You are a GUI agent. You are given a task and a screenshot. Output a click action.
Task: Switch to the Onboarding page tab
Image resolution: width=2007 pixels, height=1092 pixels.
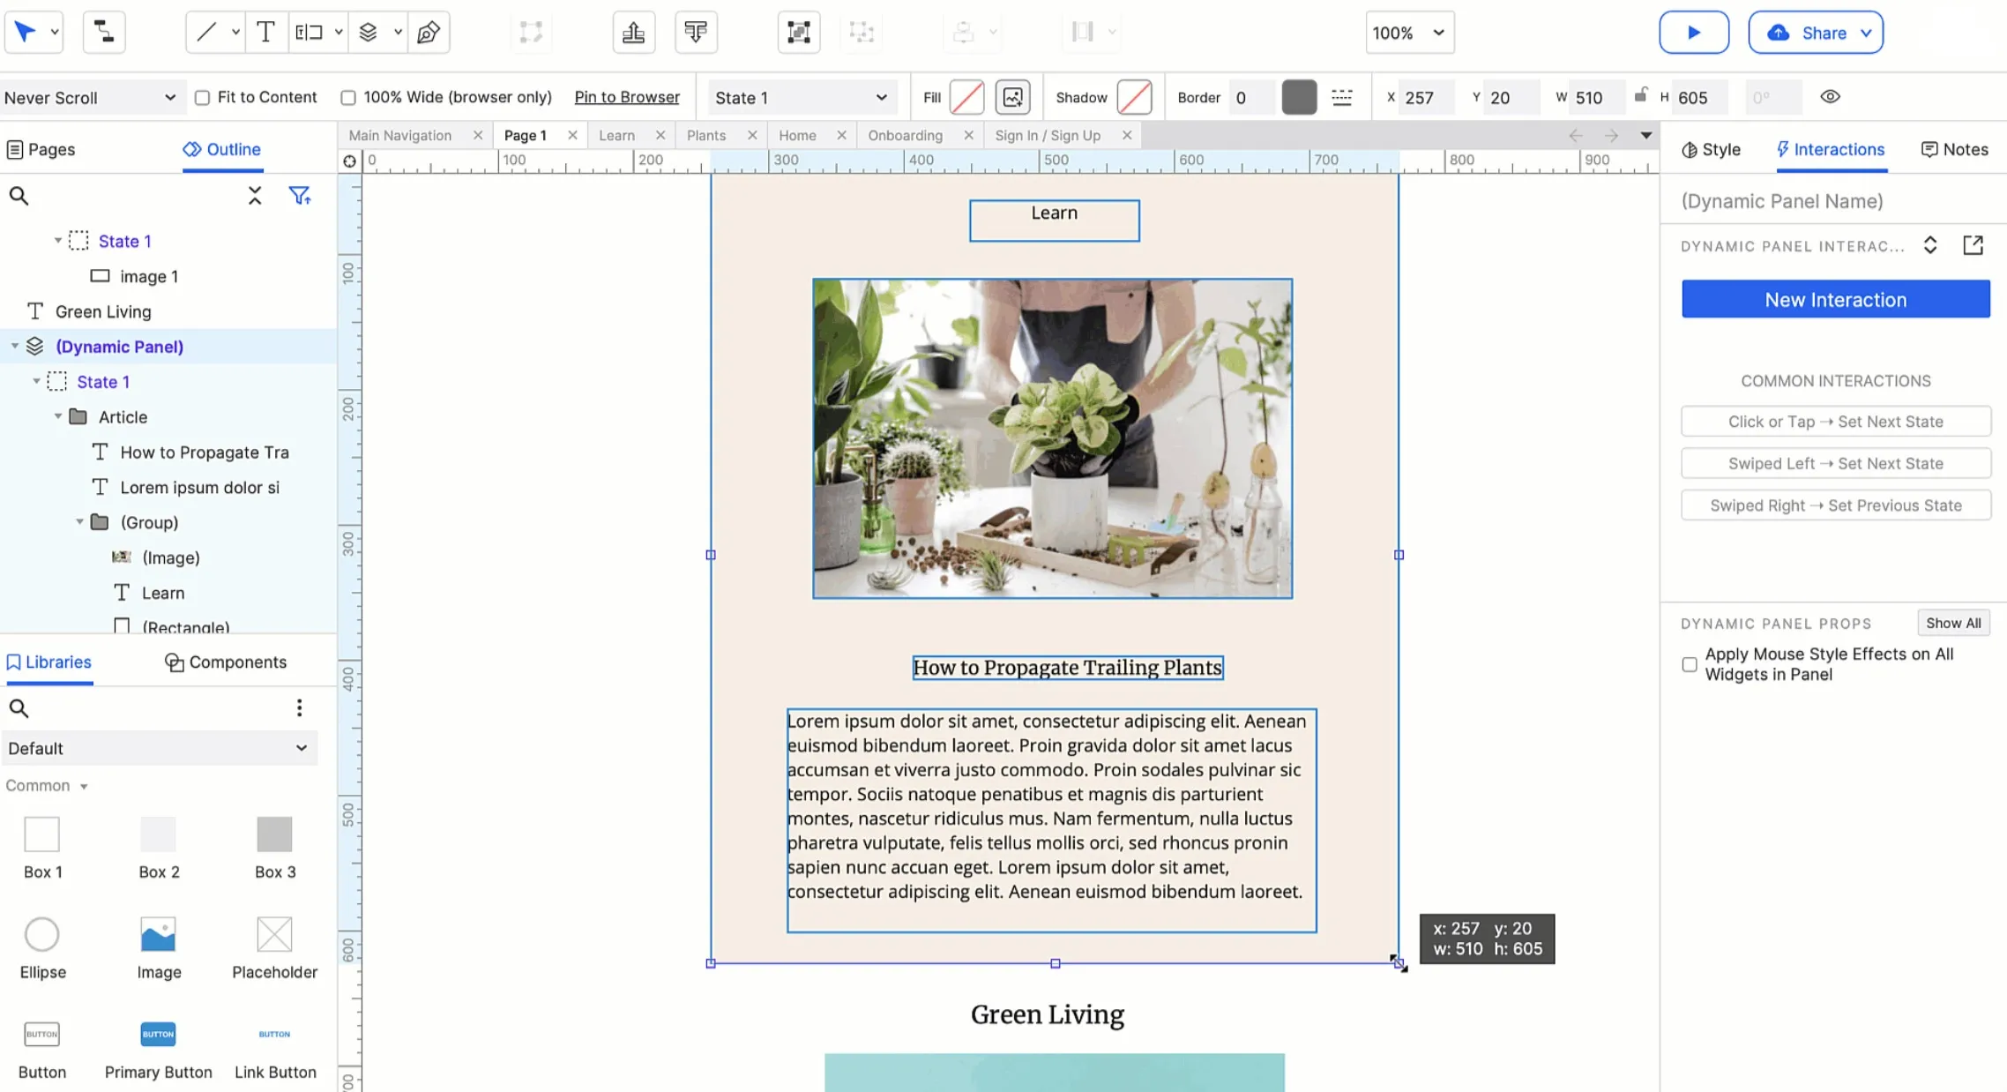tap(905, 135)
